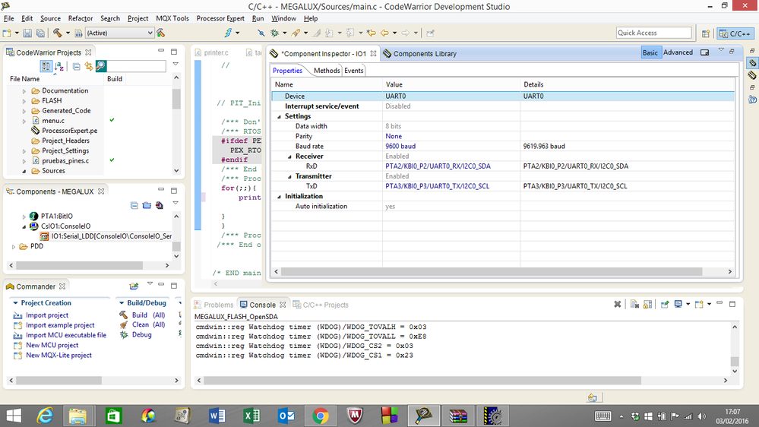Click the Save icon in the toolbar
Viewport: 759px width, 427px height.
[x=28, y=33]
